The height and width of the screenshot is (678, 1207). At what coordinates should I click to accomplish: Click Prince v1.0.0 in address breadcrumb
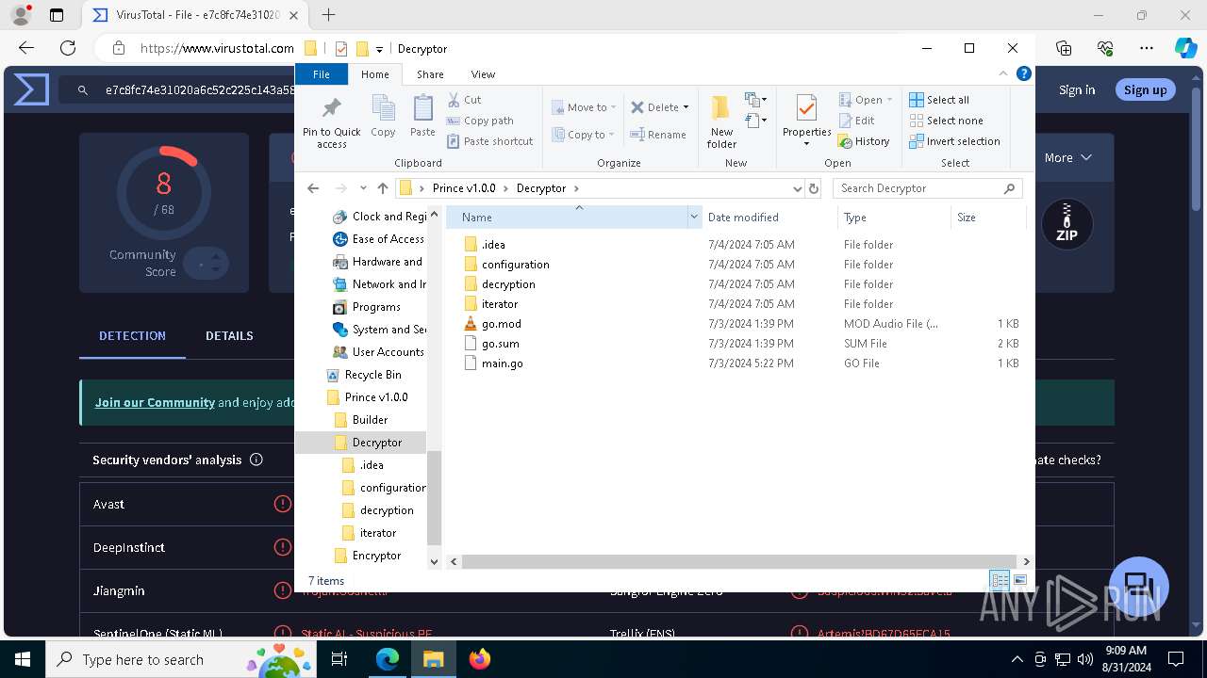point(464,188)
